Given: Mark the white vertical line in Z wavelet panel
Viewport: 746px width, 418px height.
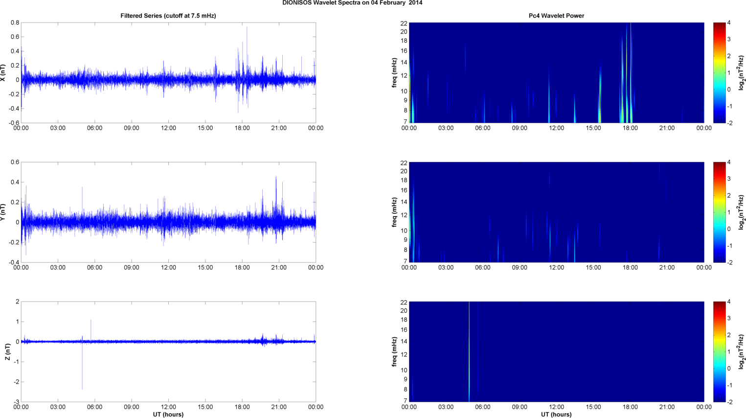Looking at the screenshot, I should point(469,351).
